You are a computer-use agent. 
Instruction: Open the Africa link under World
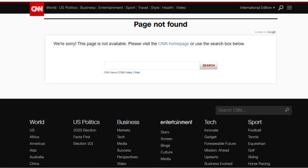coord(34,137)
